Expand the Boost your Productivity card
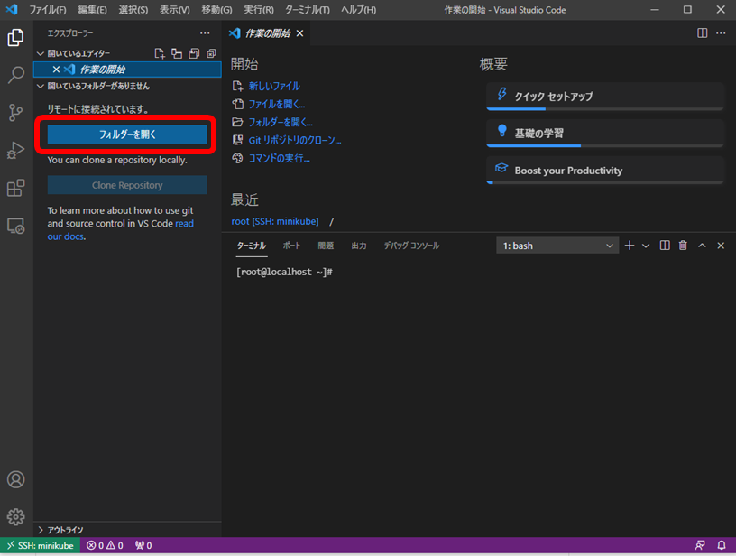Screen dimensions: 736x556 point(604,170)
